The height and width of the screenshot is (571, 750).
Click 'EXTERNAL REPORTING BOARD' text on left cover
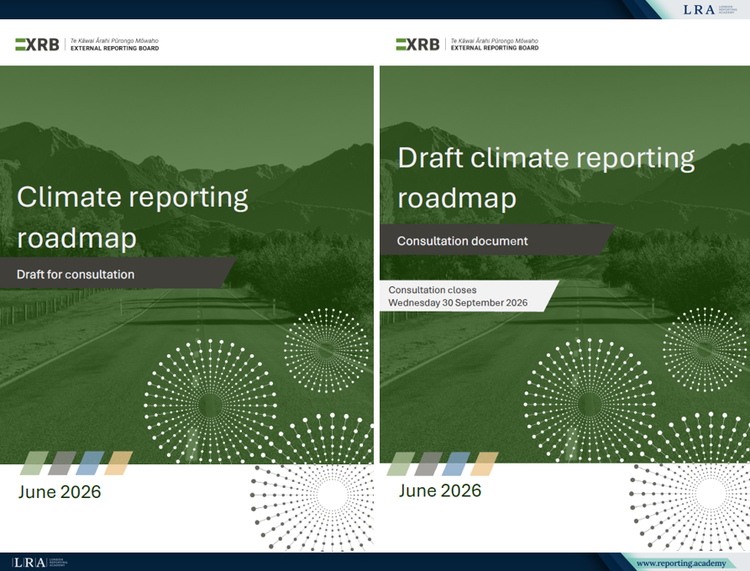click(x=115, y=49)
